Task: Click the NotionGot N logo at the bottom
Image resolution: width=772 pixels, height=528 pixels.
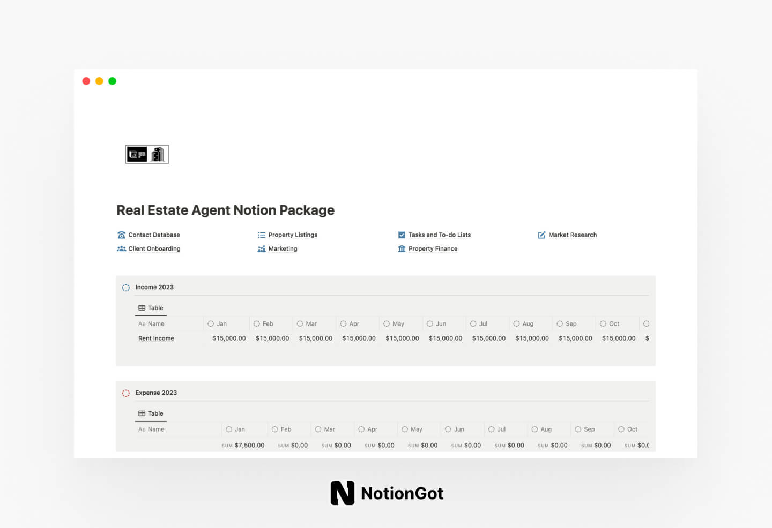Action: [342, 493]
